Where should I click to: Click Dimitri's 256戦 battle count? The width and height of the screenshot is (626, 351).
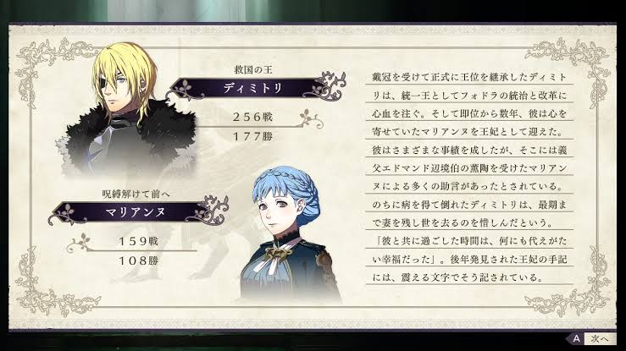252,117
